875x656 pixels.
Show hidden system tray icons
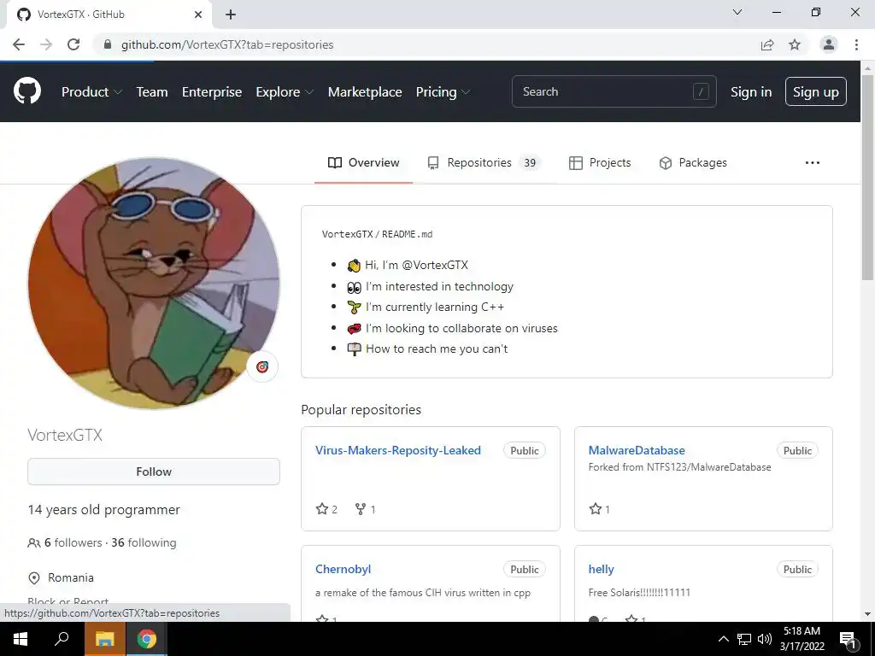[723, 639]
